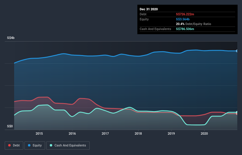
Task: Click the S$726.222m debt value
Action: 185,14
